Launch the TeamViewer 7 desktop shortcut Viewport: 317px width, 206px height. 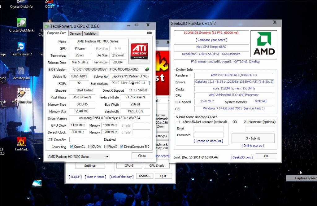[x=21, y=49]
